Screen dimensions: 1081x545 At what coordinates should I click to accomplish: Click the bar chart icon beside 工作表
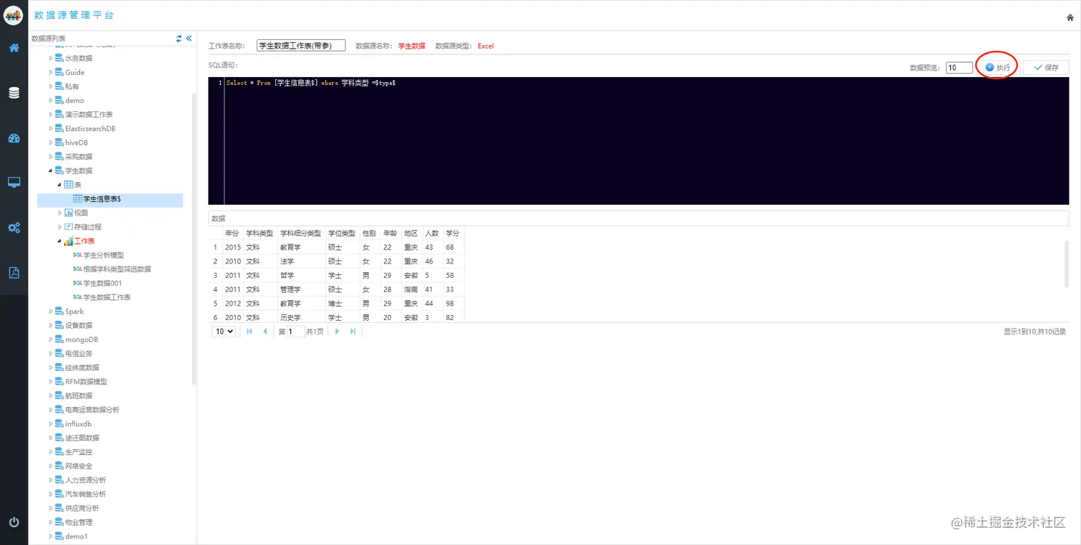(x=69, y=241)
